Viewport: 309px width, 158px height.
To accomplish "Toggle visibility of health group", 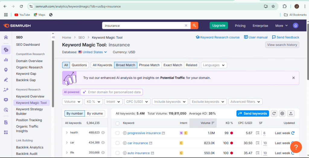I will pos(103,133).
